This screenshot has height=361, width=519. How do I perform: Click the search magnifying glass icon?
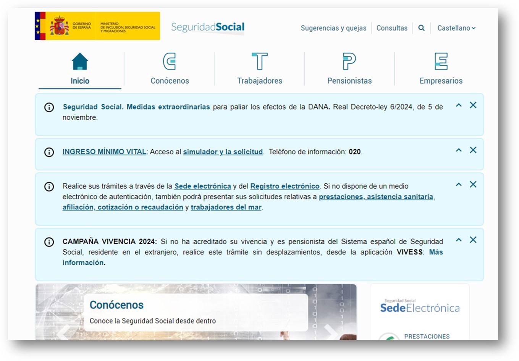tap(421, 28)
